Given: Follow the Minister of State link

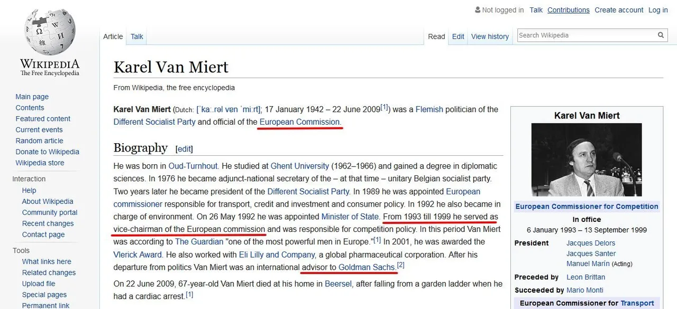Looking at the screenshot, I should [350, 217].
